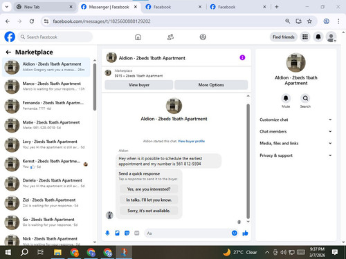Expand Customize chat section

[x=295, y=119]
